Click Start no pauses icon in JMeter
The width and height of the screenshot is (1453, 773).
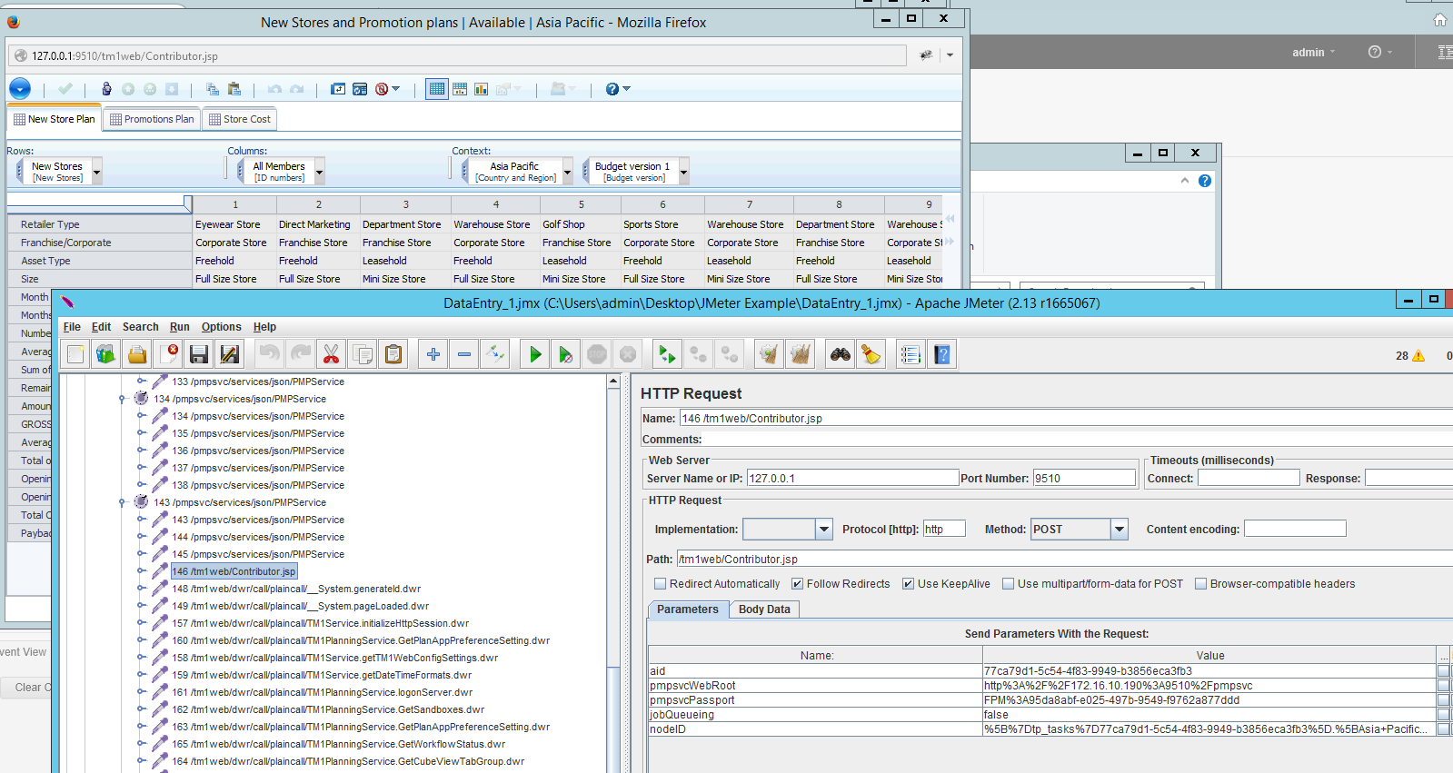pyautogui.click(x=566, y=354)
